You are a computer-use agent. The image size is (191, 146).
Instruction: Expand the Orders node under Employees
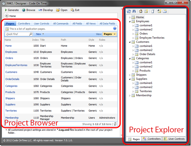click(133, 34)
